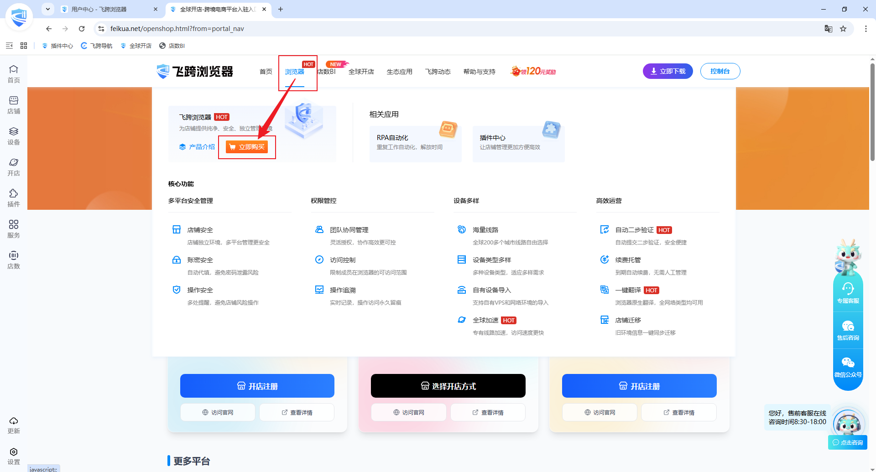The image size is (876, 472).
Task: Click the browser forward arrow
Action: coord(65,29)
